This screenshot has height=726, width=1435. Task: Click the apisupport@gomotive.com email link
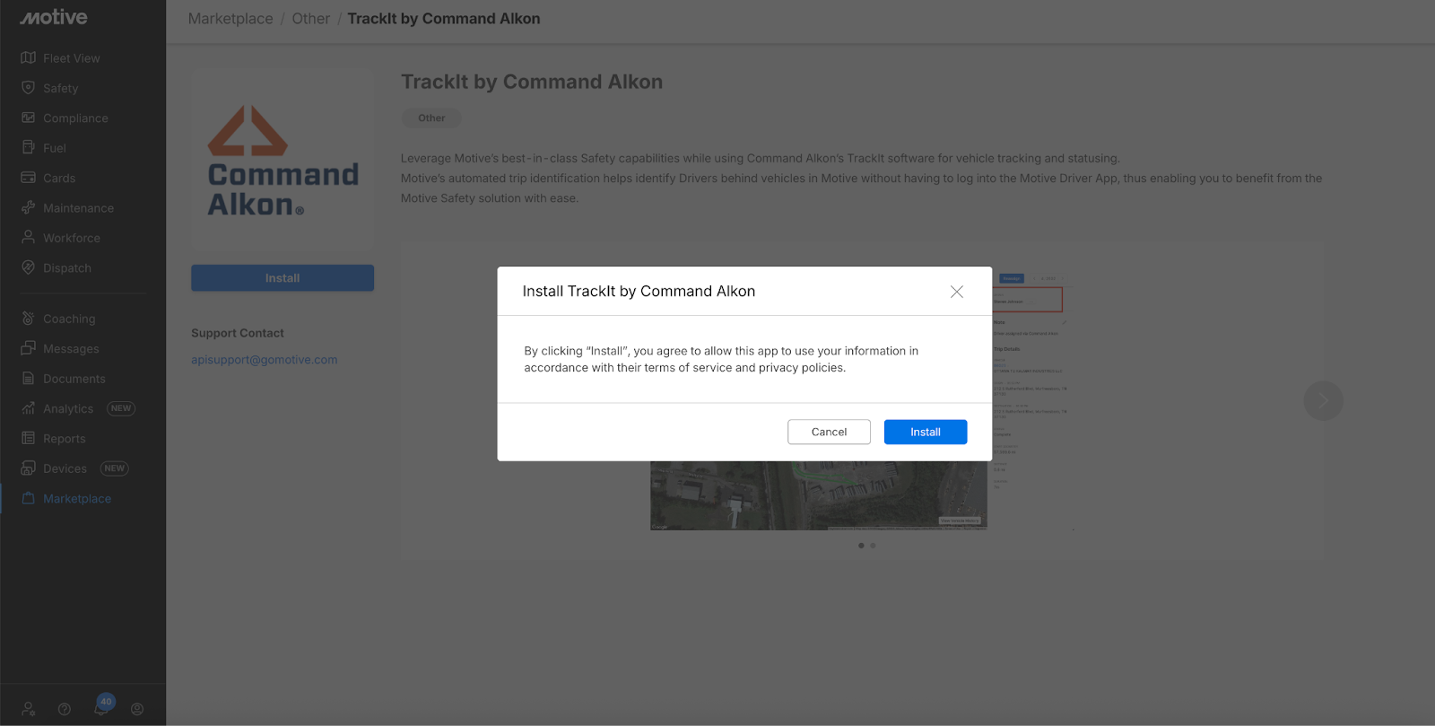(x=265, y=360)
